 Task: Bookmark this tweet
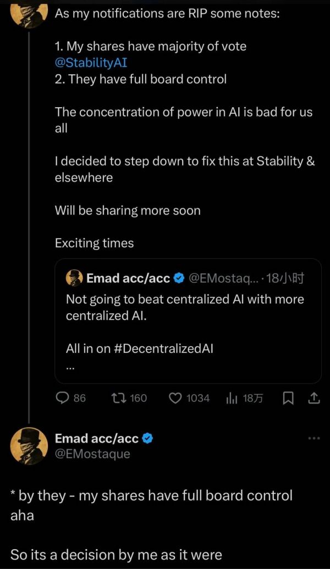288,398
